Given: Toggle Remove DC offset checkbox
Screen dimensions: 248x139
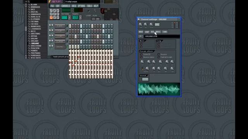Looking at the screenshot, I should coord(141,54).
